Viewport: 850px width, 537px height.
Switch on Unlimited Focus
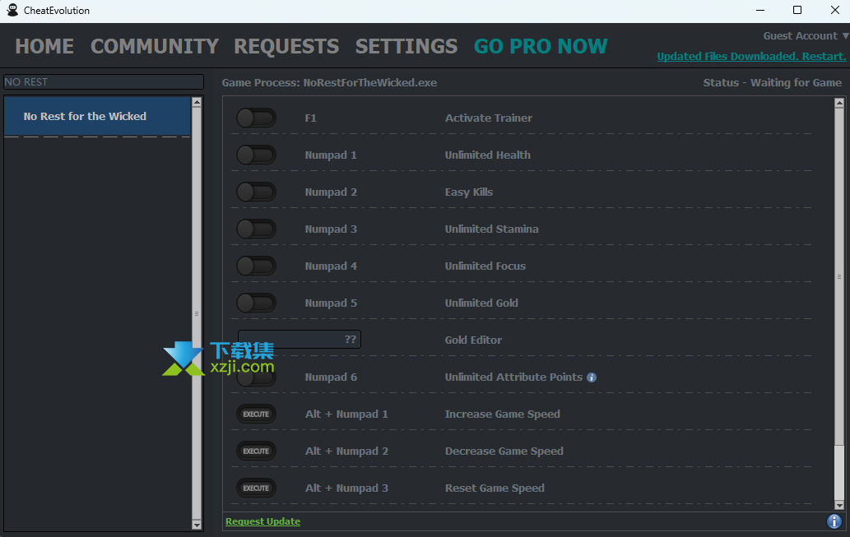coord(256,266)
